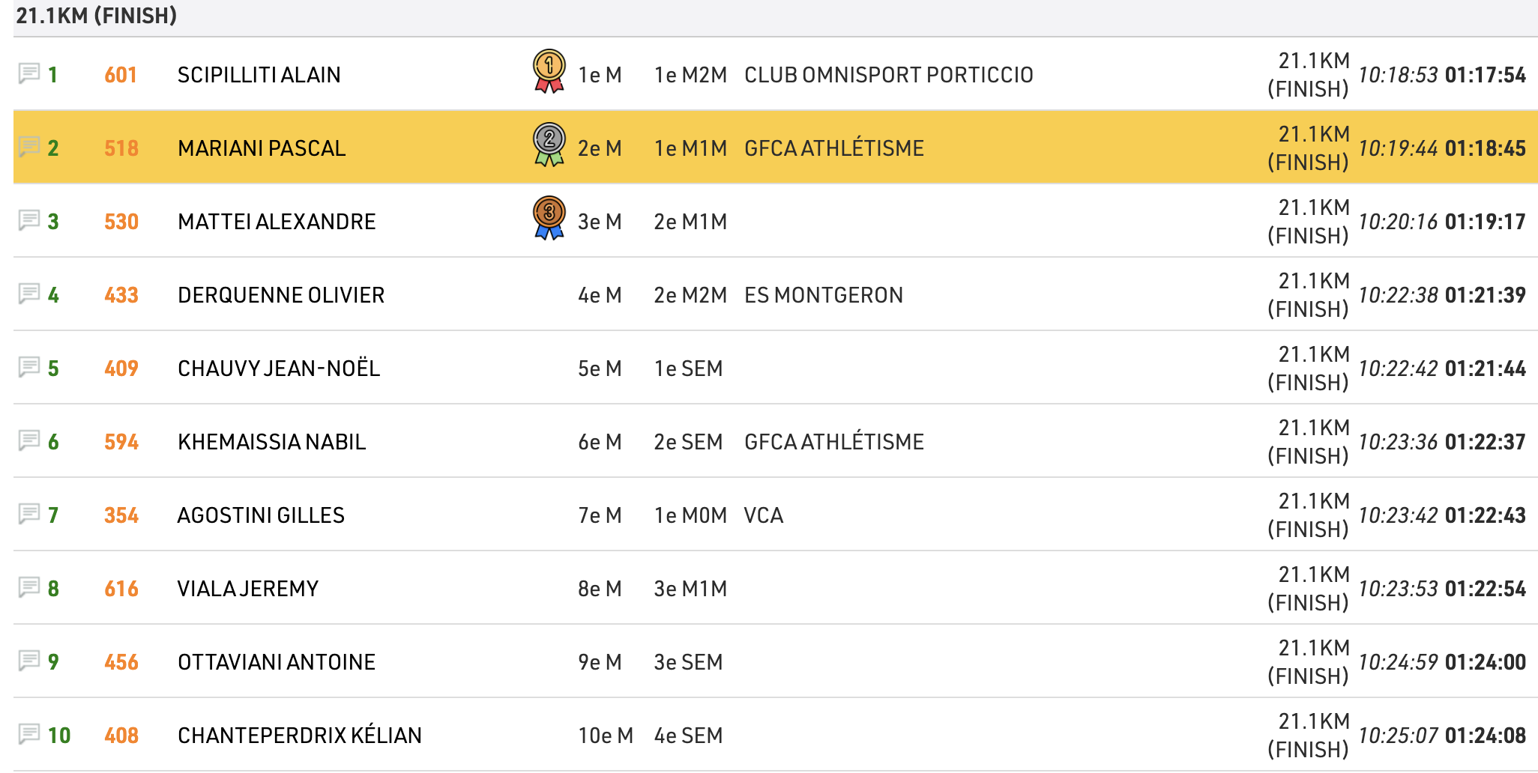Click category label 1e M0M
This screenshot has height=773, width=1538.
690,515
